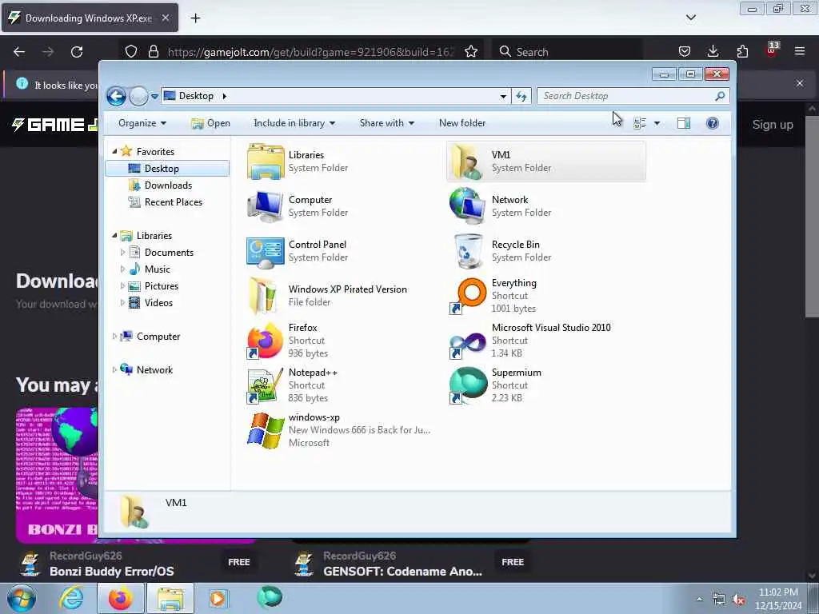Change view using the Explorer views icon

click(x=640, y=123)
